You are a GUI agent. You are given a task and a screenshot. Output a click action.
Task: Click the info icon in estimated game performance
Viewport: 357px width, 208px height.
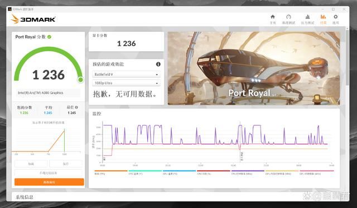158,65
